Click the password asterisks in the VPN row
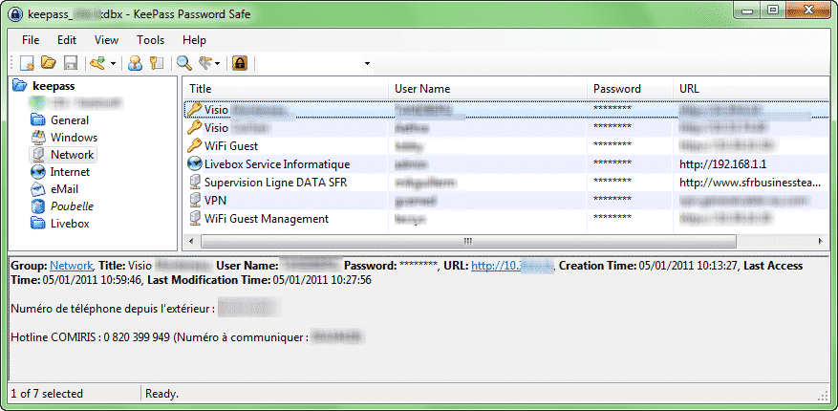 coord(612,200)
